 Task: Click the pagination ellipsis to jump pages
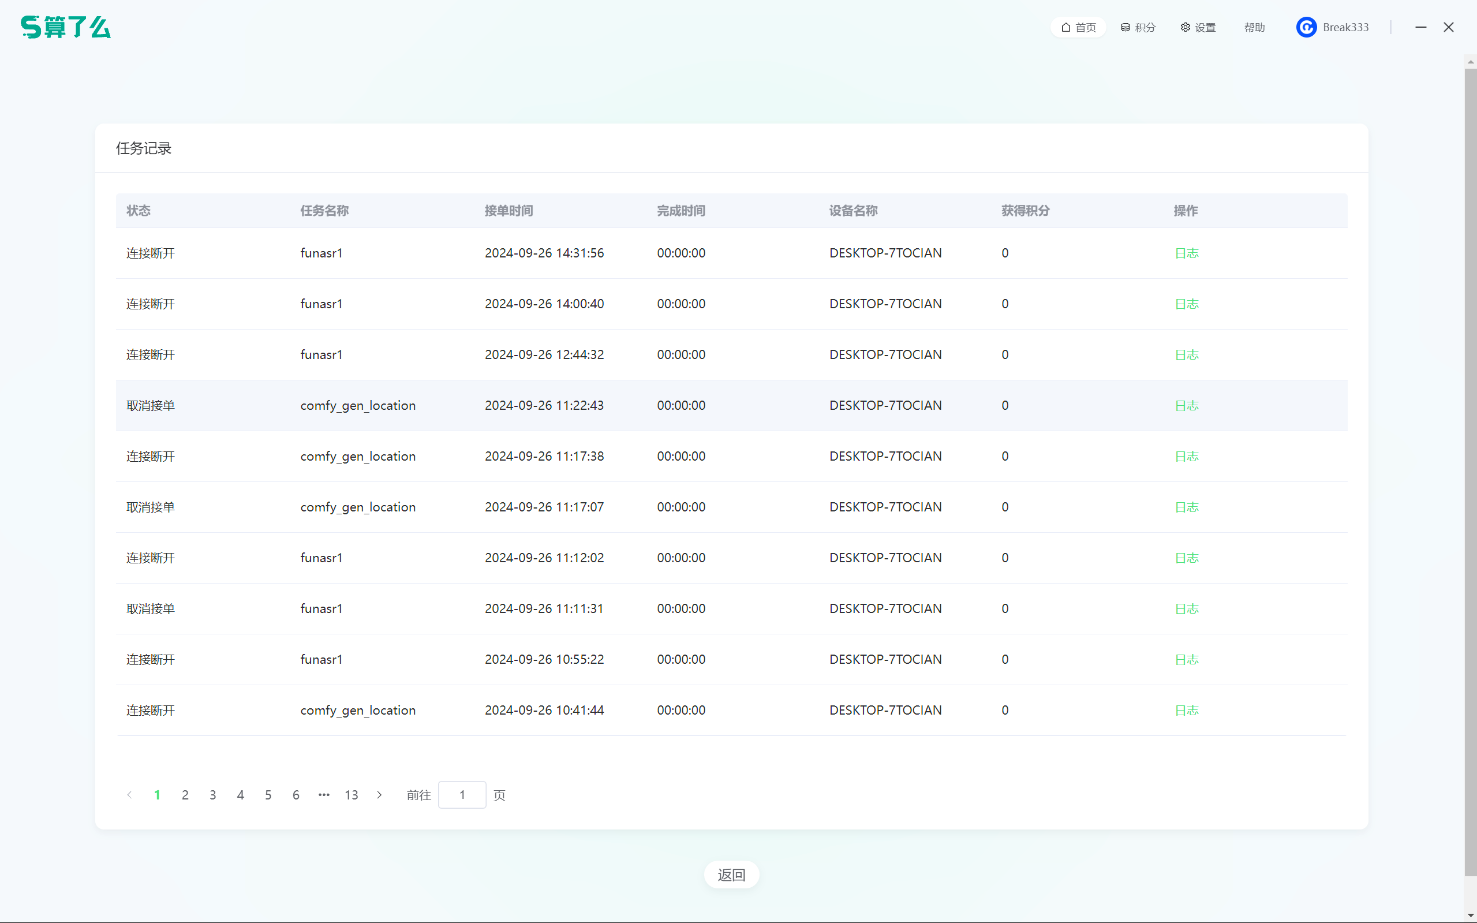click(323, 795)
